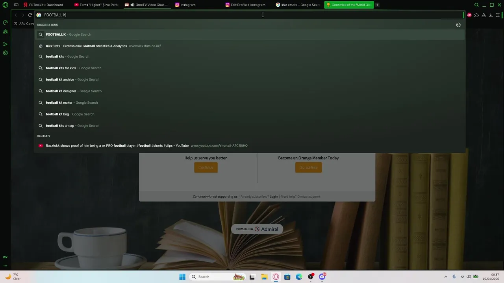This screenshot has width=504, height=283.
Task: Open Discord from the taskbar
Action: click(x=322, y=277)
